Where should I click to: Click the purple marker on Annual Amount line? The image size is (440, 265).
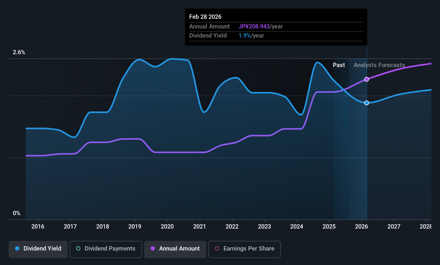367,79
